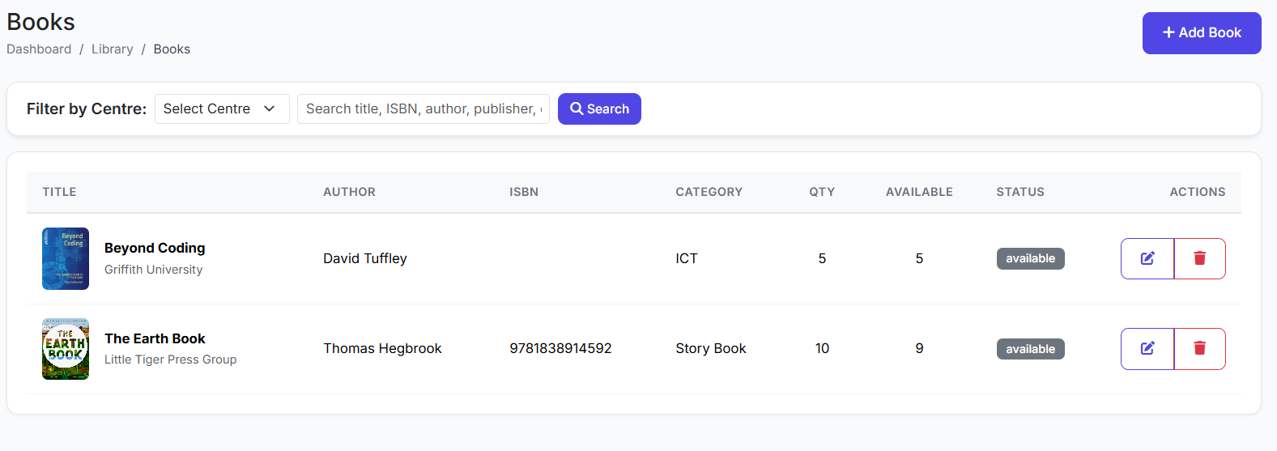This screenshot has height=451, width=1277.
Task: Click the Author column header
Action: click(349, 192)
